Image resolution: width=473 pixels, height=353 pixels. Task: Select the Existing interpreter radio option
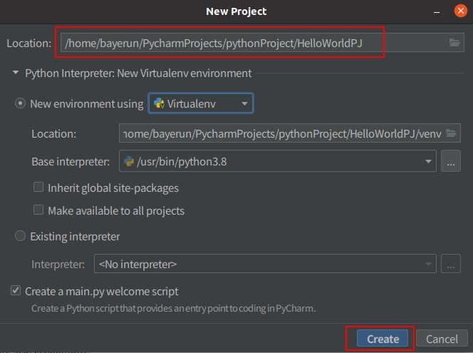point(21,236)
